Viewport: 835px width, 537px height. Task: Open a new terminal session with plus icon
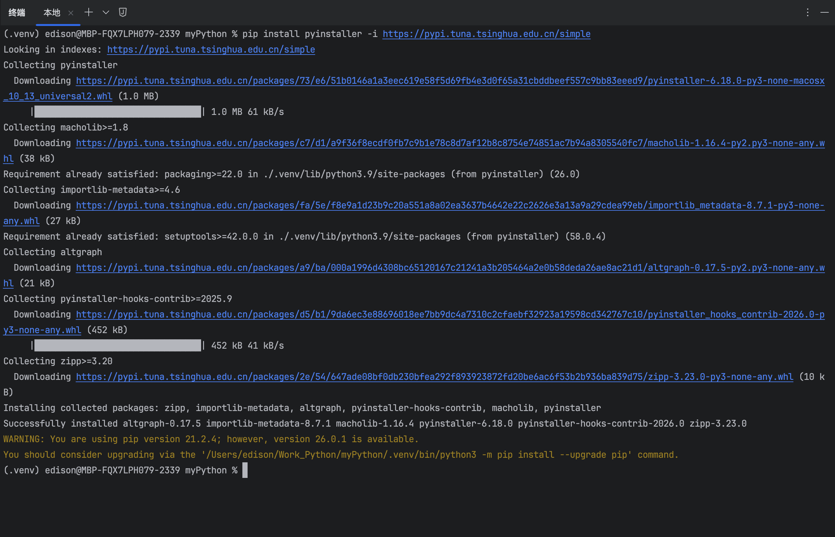(x=89, y=13)
